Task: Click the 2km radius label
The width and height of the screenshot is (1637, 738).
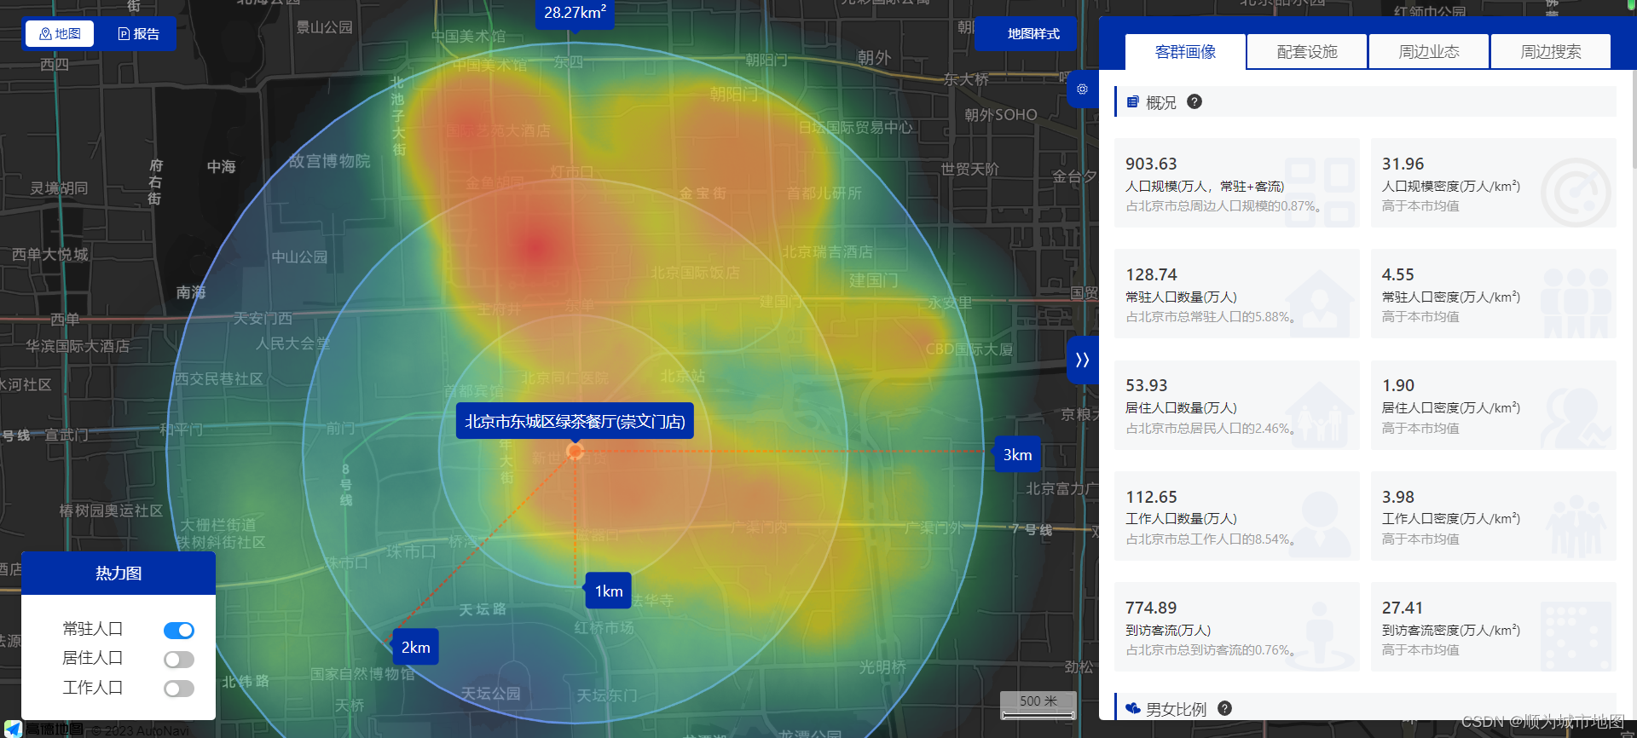Action: (x=416, y=647)
